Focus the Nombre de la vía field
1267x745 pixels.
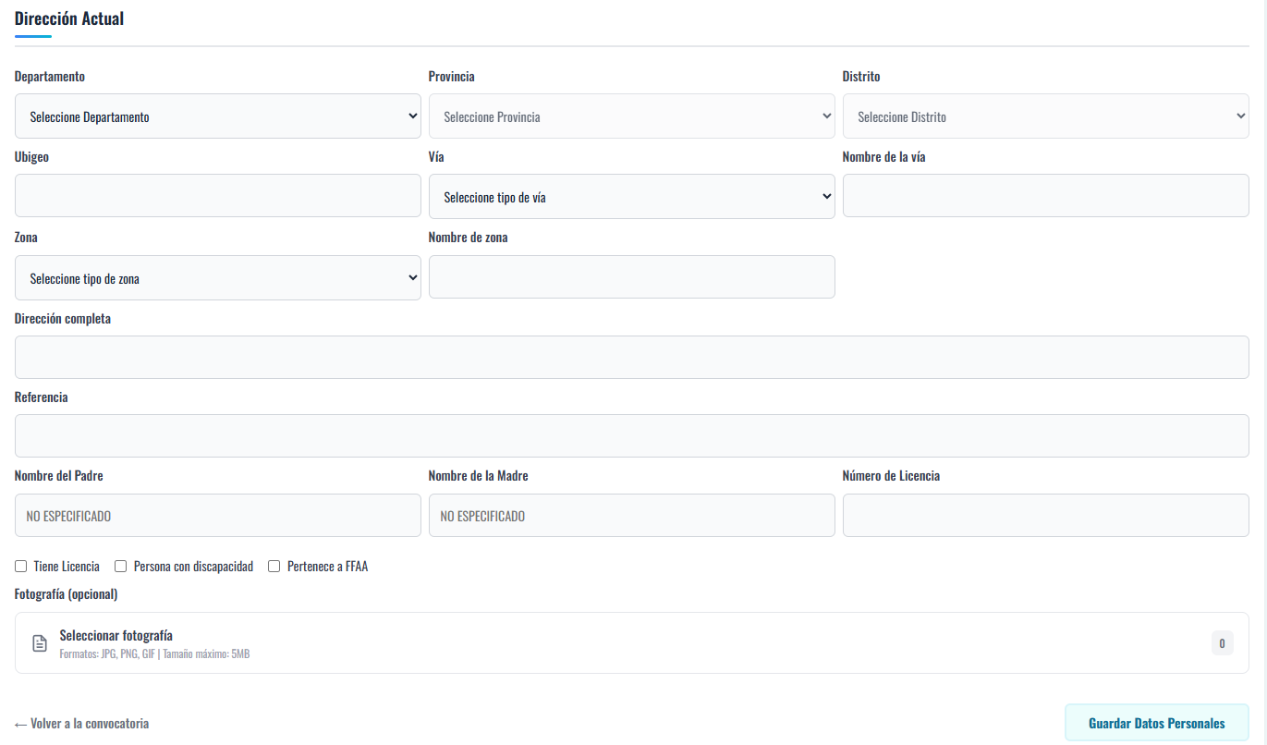(x=1046, y=196)
